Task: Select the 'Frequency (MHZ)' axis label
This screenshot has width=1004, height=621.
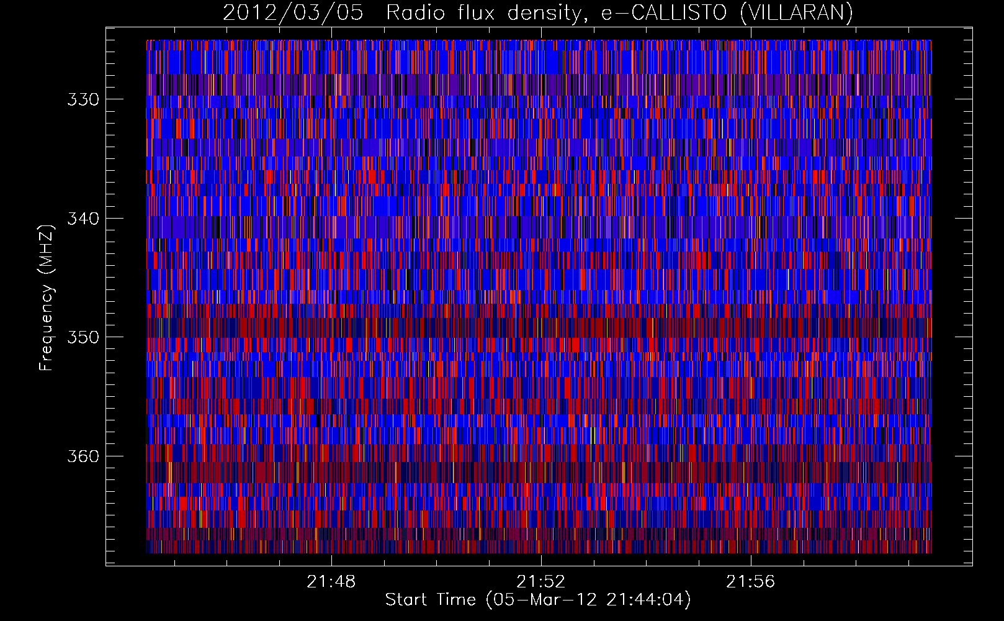Action: pyautogui.click(x=47, y=297)
